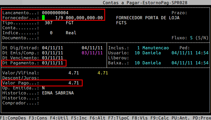Toggle the Op. Emitida N value
The image size is (211, 120).
(43, 88)
